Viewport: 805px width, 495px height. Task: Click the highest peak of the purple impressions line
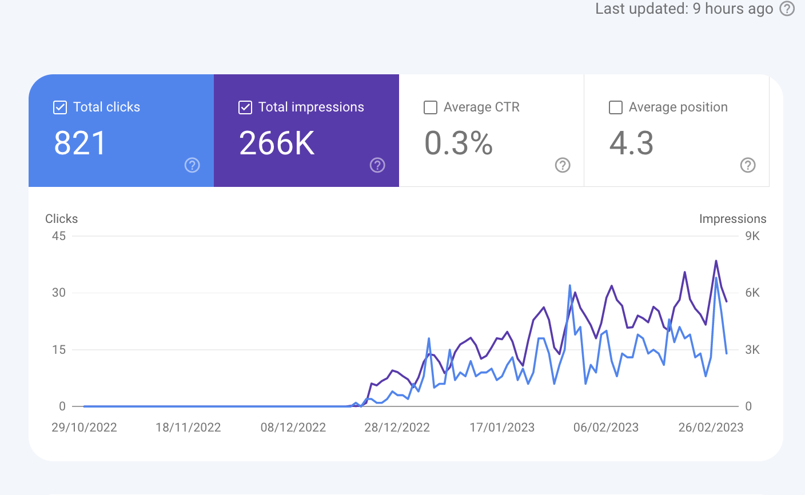716,261
